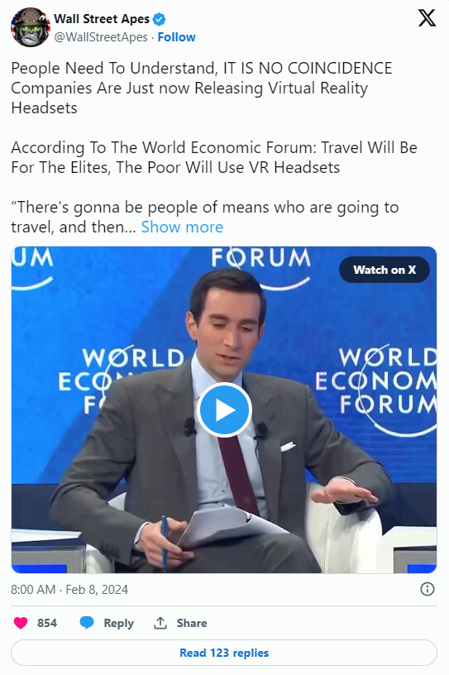The width and height of the screenshot is (449, 675).
Task: Play the embedded video
Action: (224, 409)
